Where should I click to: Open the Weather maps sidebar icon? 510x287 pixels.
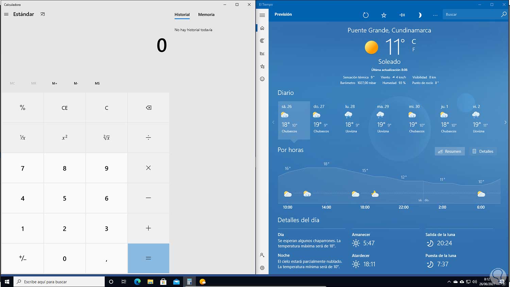click(x=262, y=41)
